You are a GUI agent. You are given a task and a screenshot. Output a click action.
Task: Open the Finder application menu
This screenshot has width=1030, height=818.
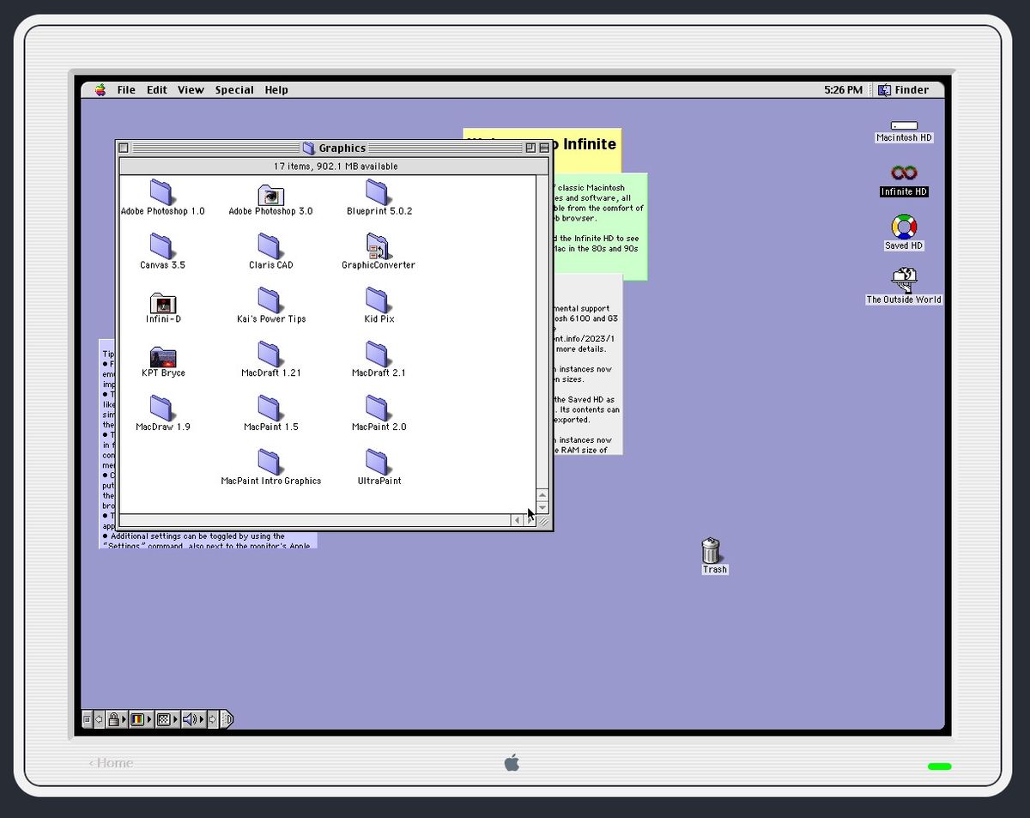click(x=903, y=89)
